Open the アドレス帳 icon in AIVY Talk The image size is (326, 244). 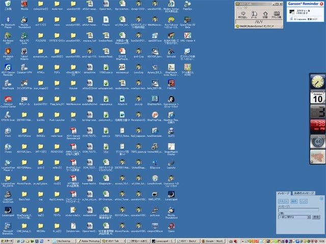[x=276, y=15]
